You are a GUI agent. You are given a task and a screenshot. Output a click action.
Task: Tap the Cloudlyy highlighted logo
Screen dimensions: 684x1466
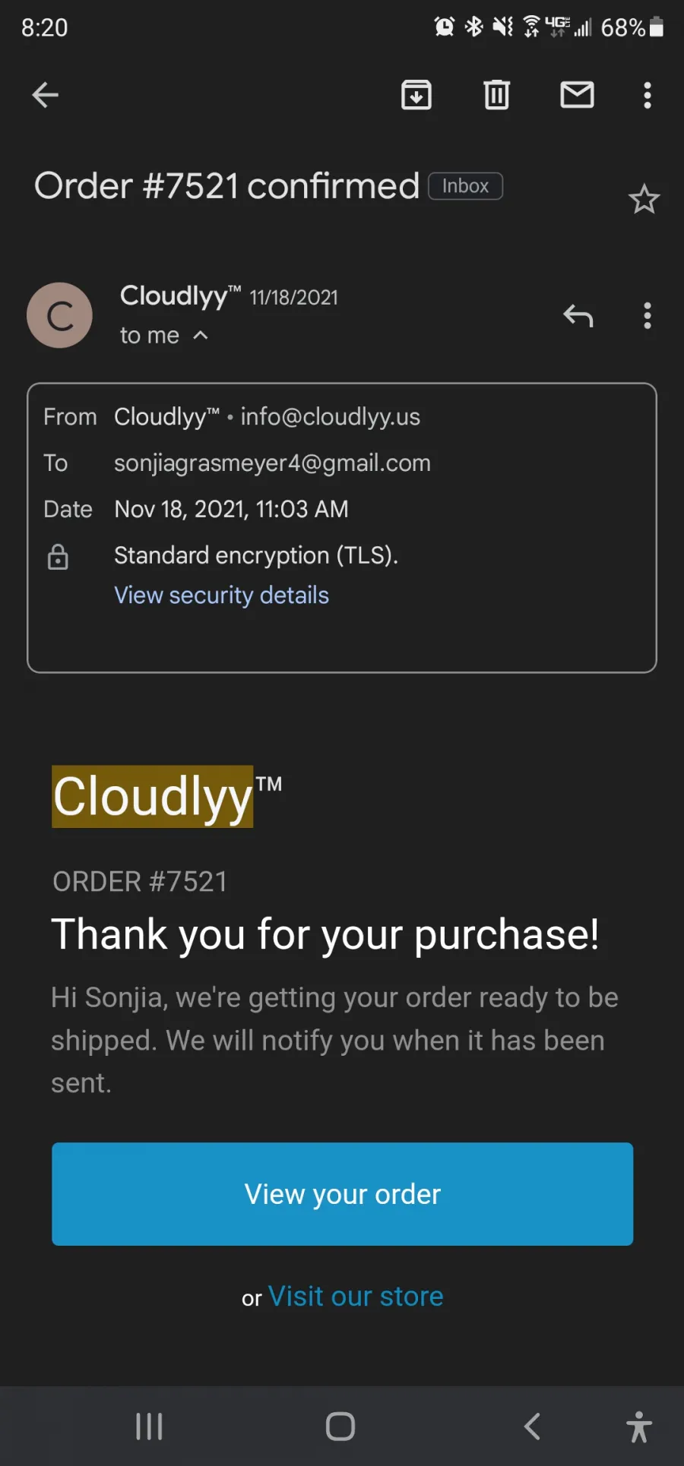(x=152, y=796)
